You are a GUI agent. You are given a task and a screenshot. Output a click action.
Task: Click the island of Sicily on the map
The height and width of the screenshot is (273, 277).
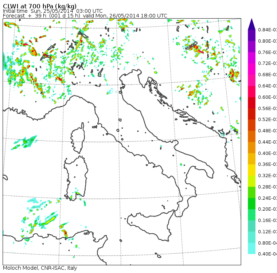coord(150,225)
